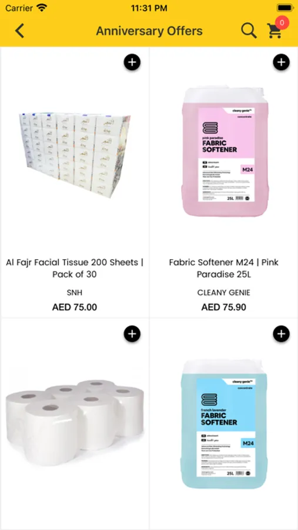298x530 pixels.
Task: Add Al Fajr Facial Tissue with plus icon
Action: tap(132, 62)
